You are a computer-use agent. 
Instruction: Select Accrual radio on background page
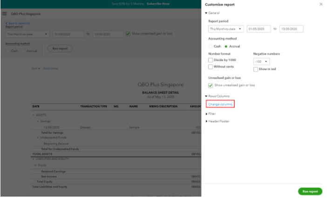click(23, 51)
